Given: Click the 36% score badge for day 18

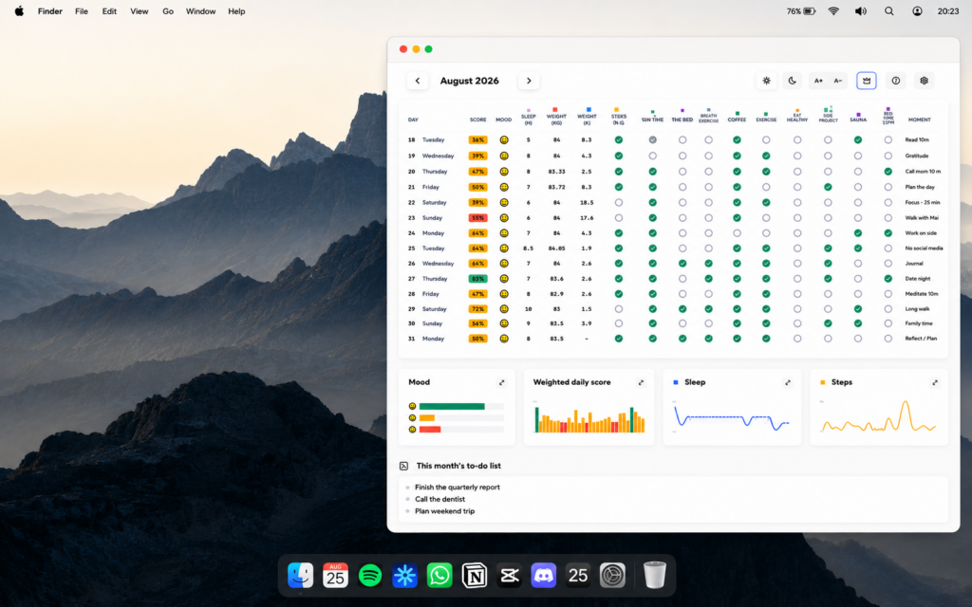Looking at the screenshot, I should coord(478,140).
